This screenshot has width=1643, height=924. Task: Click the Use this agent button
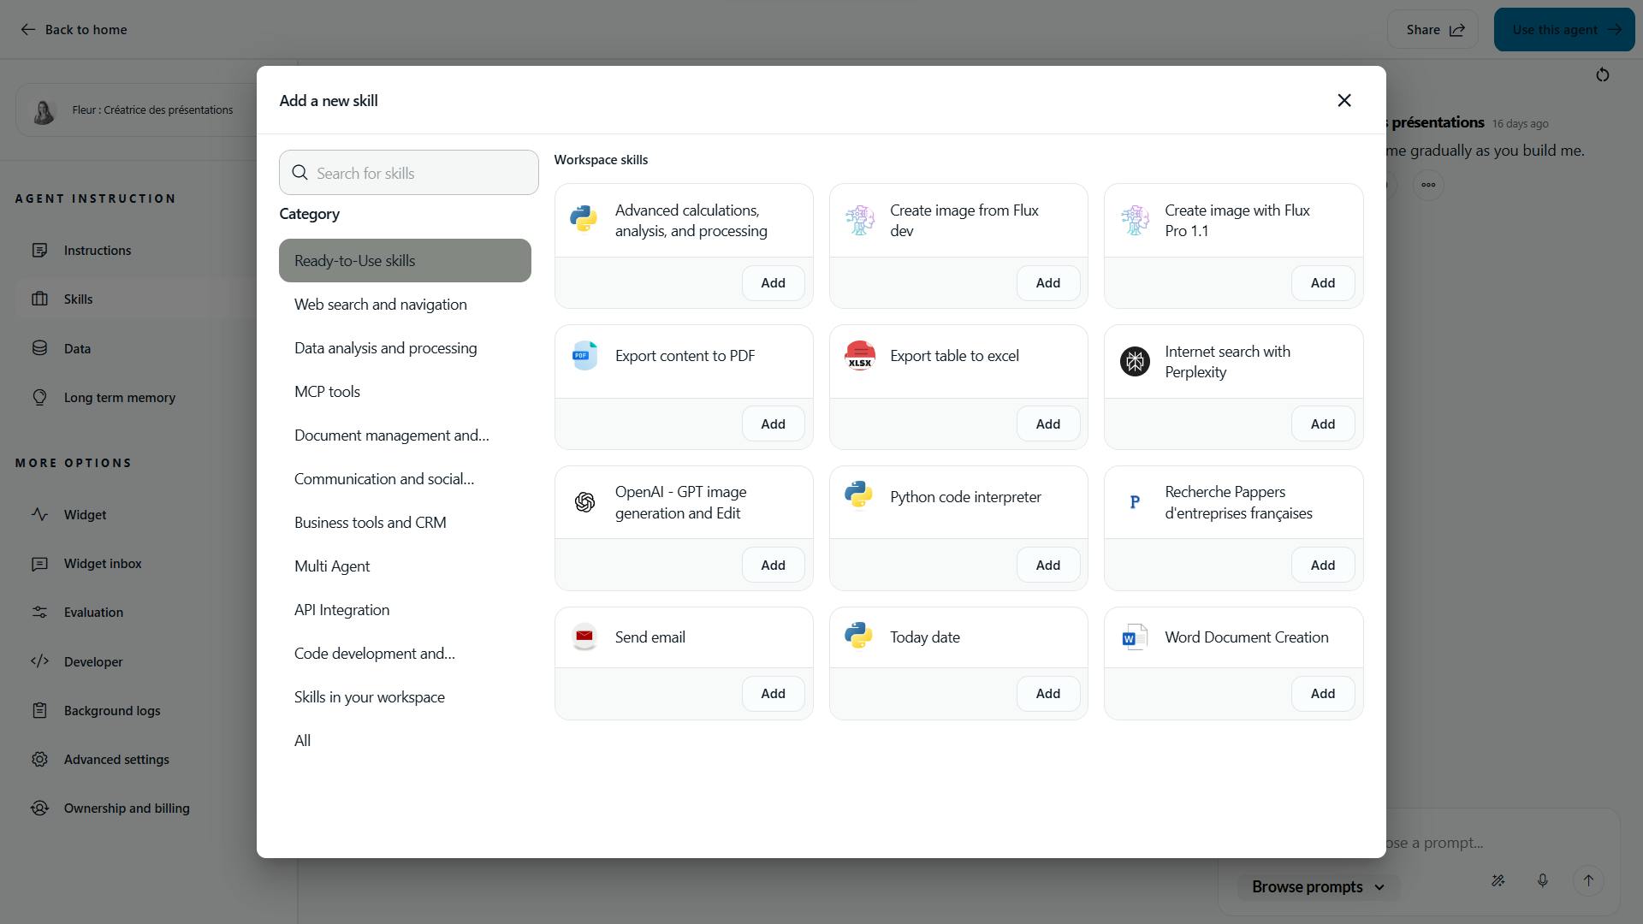pyautogui.click(x=1563, y=28)
